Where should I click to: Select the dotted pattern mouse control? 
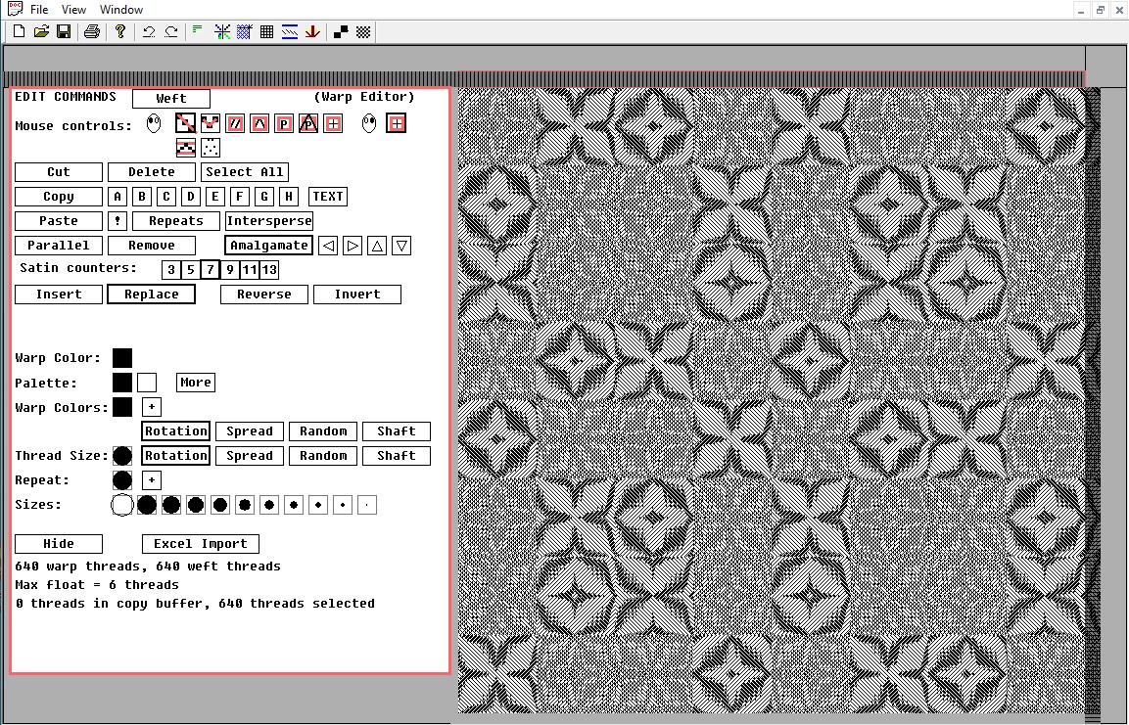click(x=211, y=148)
